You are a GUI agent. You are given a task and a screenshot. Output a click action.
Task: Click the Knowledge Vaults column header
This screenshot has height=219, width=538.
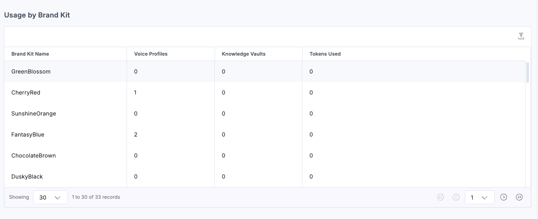(x=243, y=54)
